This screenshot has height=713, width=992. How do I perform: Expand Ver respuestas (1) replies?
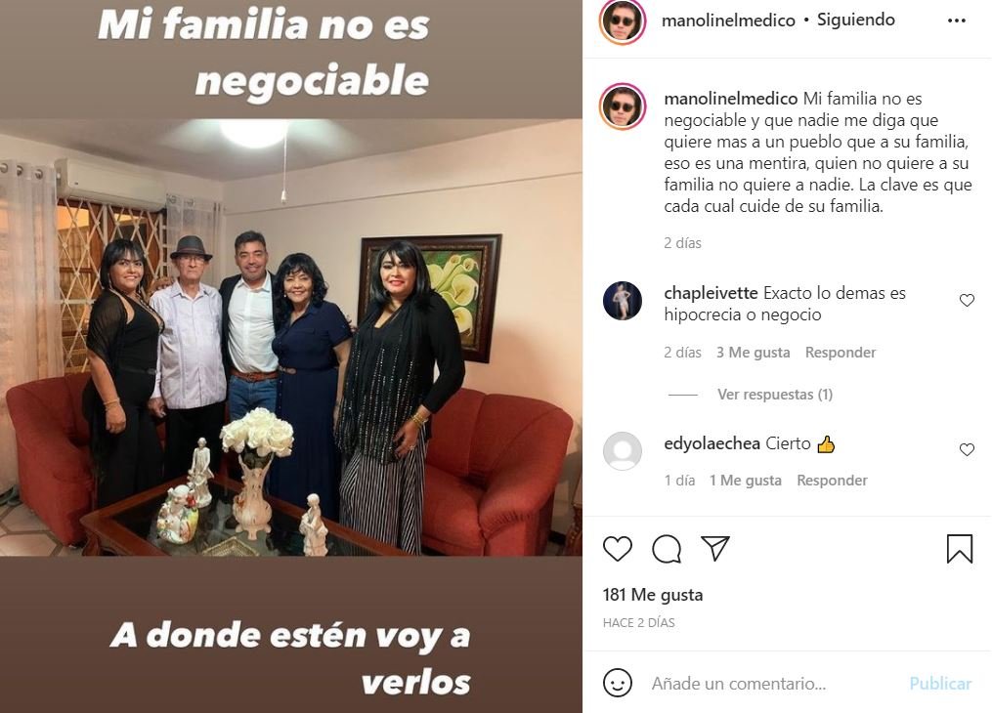click(x=775, y=395)
